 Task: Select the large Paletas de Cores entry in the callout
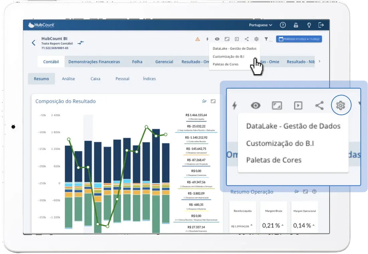tap(274, 160)
